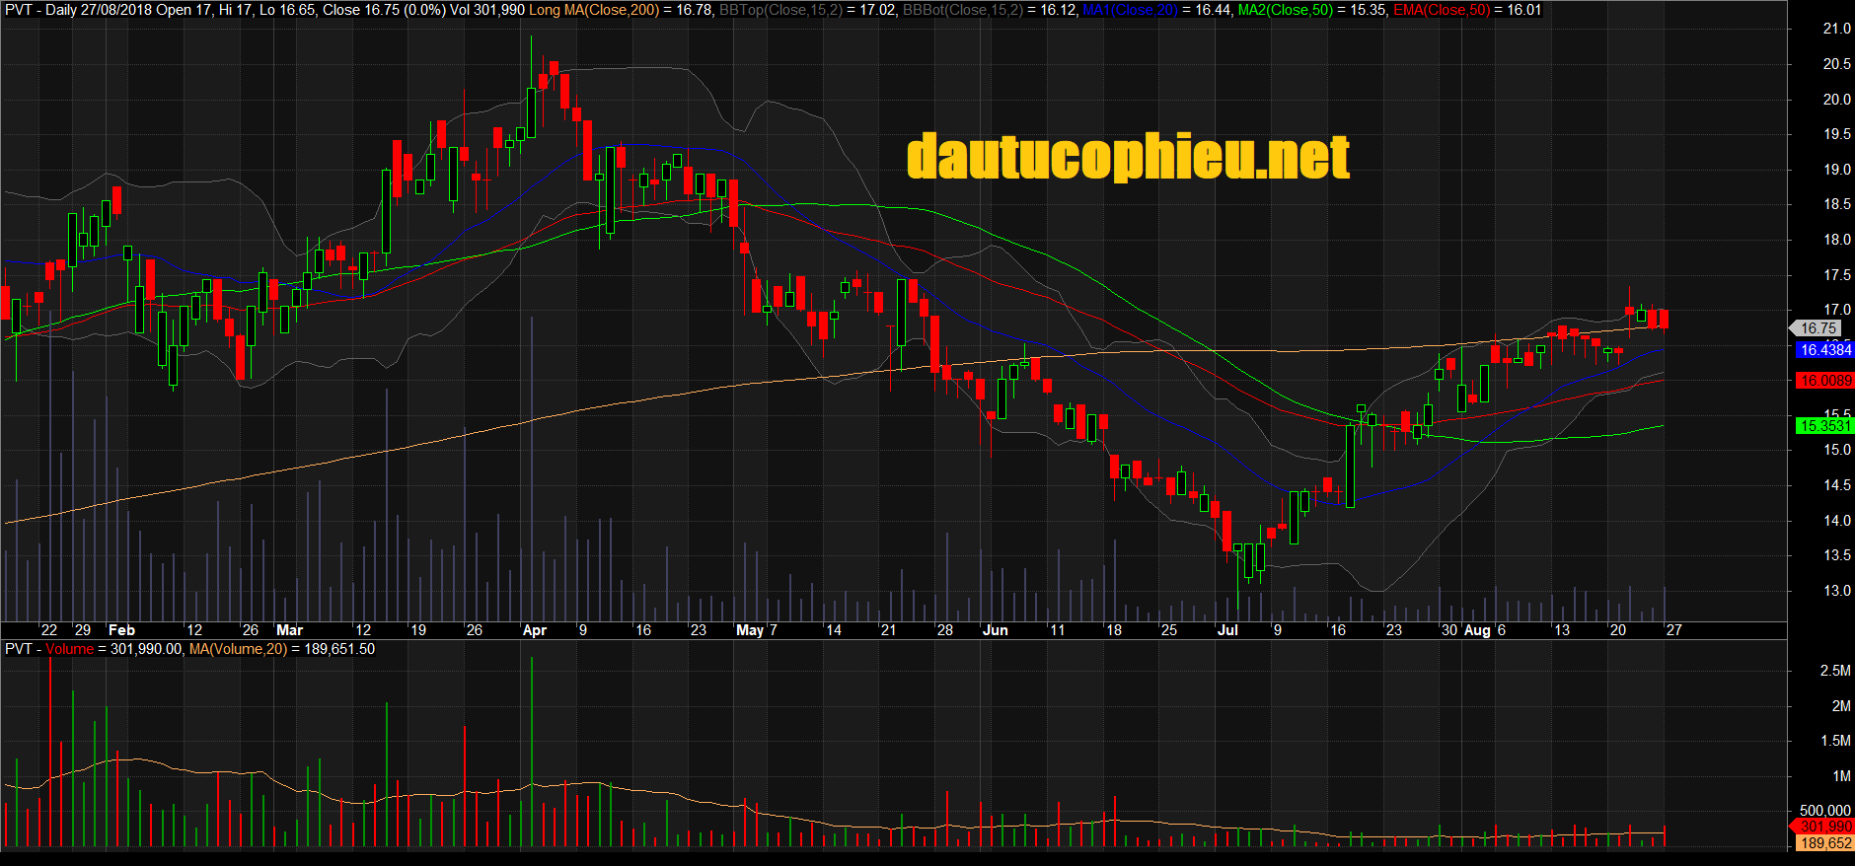Click the green 15.3531 MA value tag
The image size is (1855, 866).
click(x=1823, y=426)
